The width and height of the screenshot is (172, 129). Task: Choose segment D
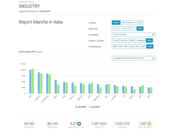(x=124, y=28)
